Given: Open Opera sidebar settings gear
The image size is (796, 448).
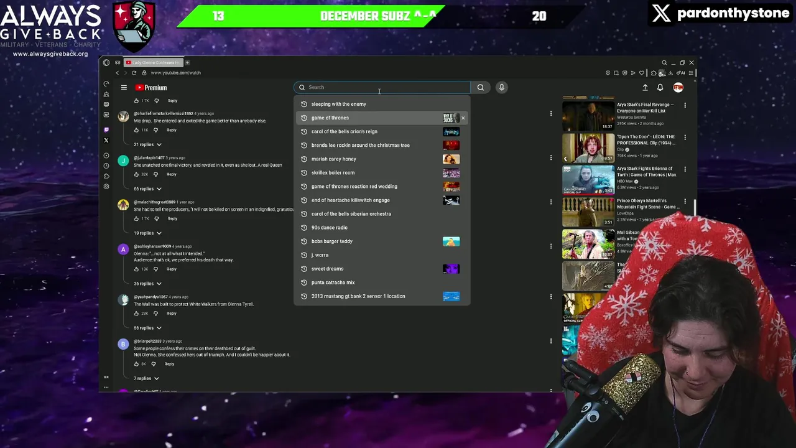Looking at the screenshot, I should pos(106,186).
